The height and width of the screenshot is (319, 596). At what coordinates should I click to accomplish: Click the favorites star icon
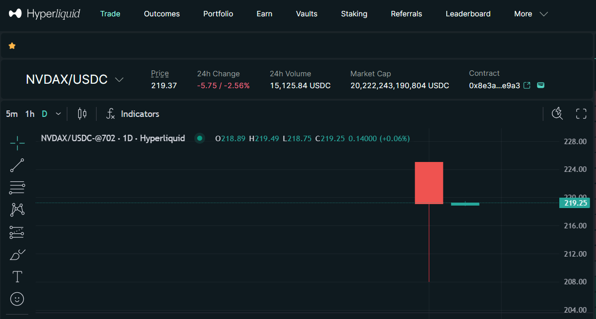coord(12,46)
